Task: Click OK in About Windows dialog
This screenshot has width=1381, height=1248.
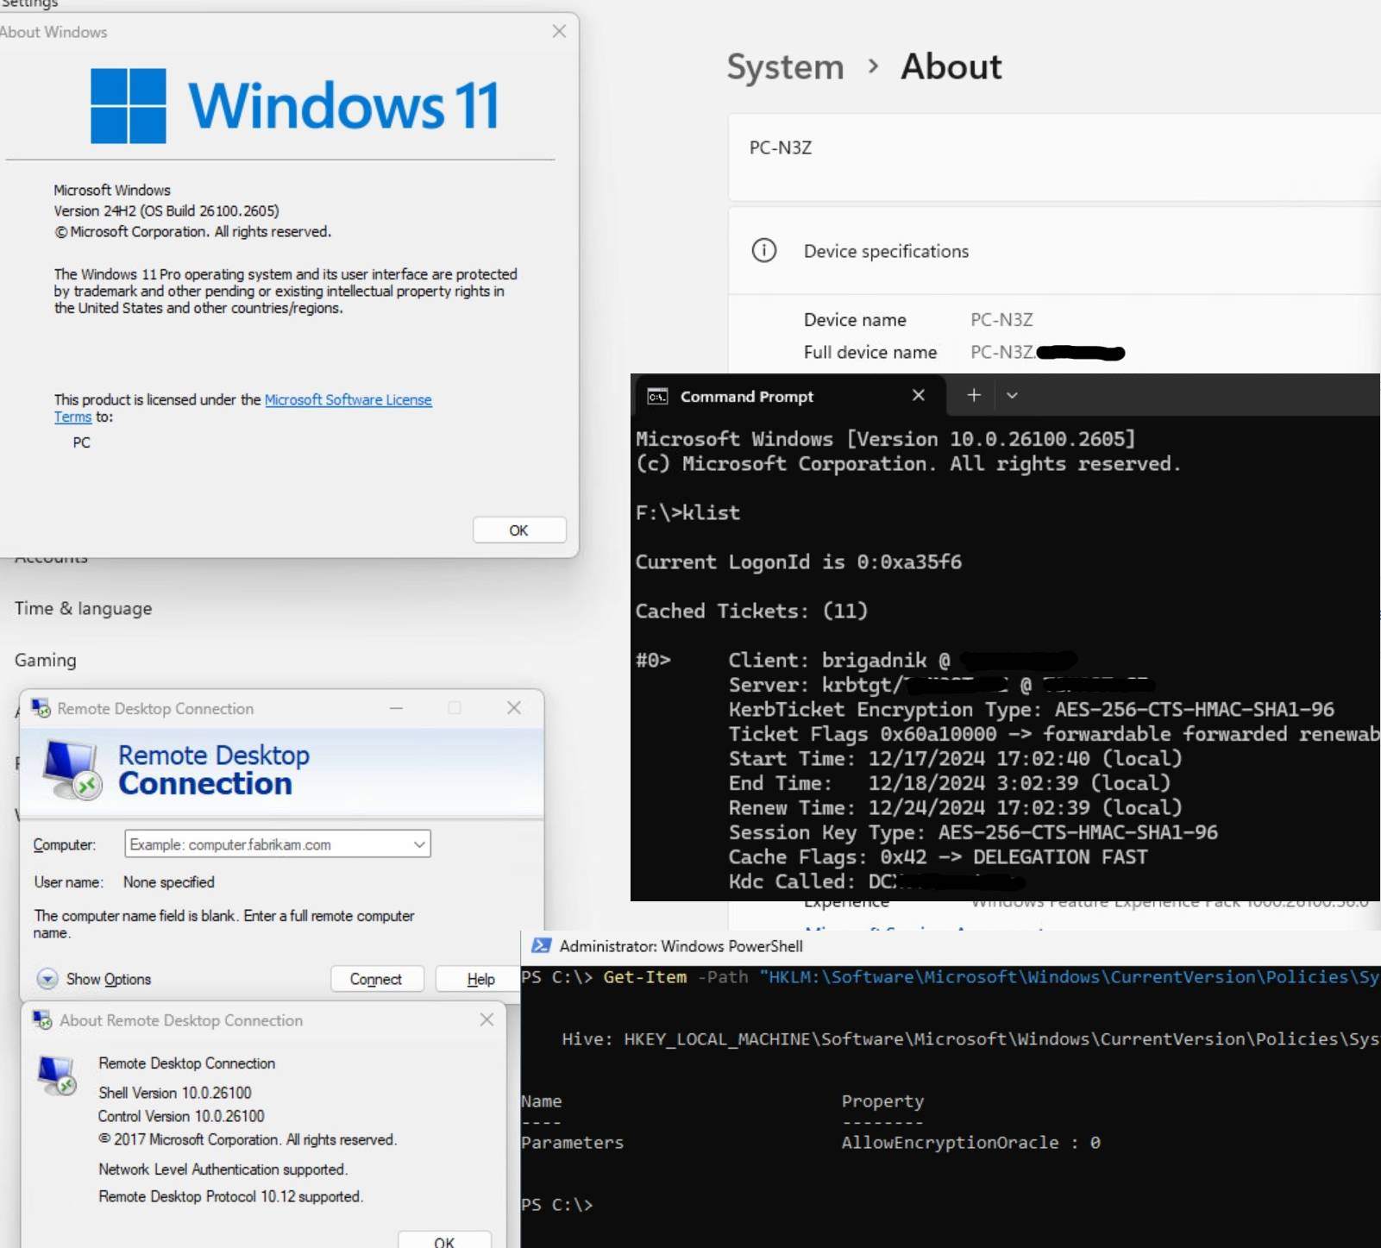Action: pyautogui.click(x=518, y=530)
